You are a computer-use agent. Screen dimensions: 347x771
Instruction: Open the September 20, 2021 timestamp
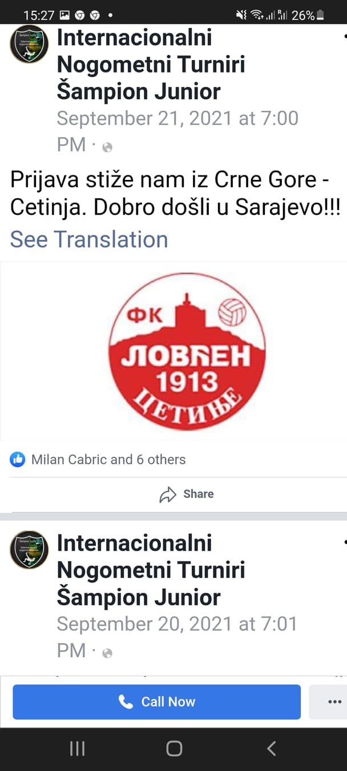pos(177,637)
